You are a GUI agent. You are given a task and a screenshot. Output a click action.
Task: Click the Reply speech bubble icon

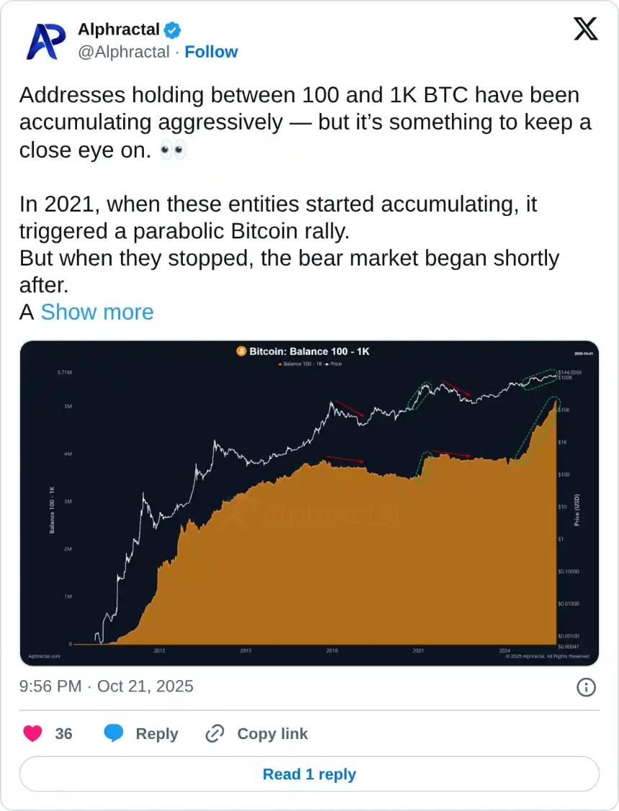pos(115,733)
